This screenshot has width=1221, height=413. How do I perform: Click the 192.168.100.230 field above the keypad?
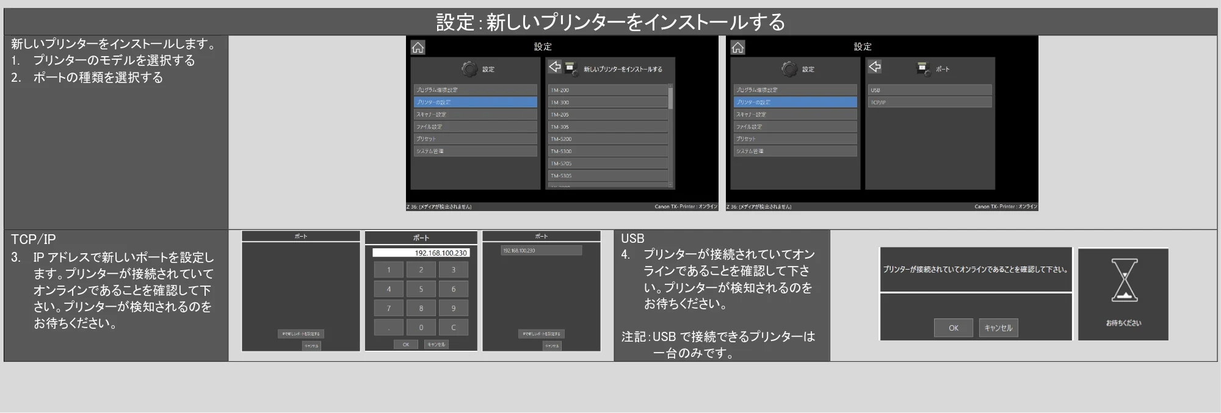point(421,253)
